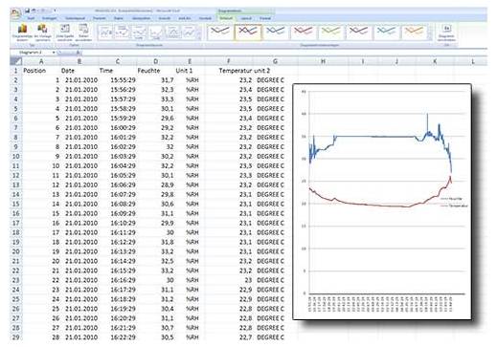The width and height of the screenshot is (497, 347).
Task: Click the Diagrammtyp ändern chart icon
Action: coord(22,33)
